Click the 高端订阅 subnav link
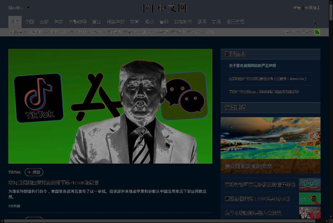This screenshot has width=333, height=223. [51, 32]
